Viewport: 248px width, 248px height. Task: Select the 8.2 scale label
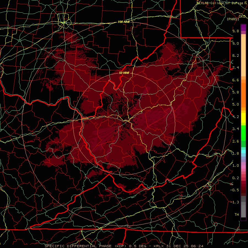click(236, 55)
